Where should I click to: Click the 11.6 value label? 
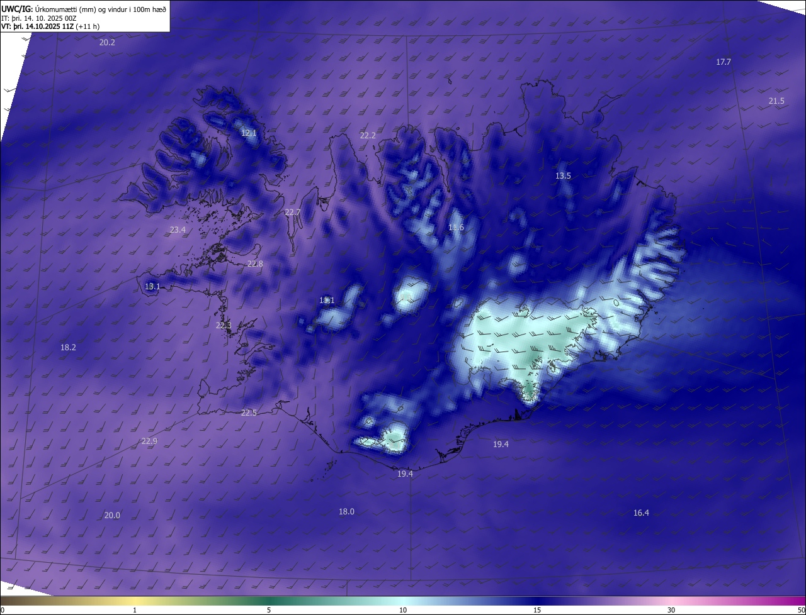[x=456, y=228]
